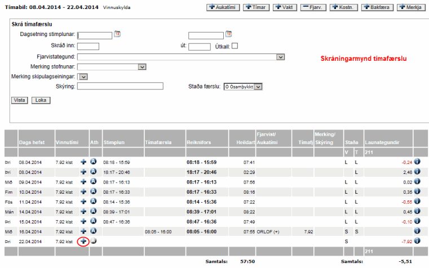Viewport: 429px width, 268px height.
Task: Click the -5,51 Samtals value
Action: click(405, 261)
